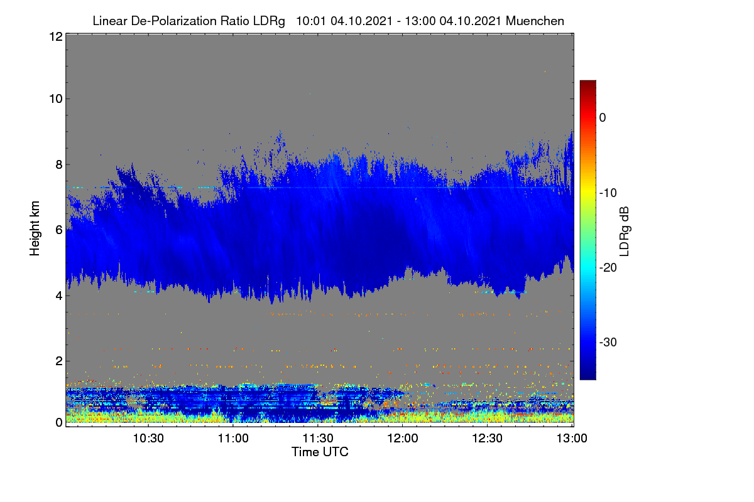This screenshot has height=502, width=754.
Task: Click the 8 km height tick label
Action: (x=58, y=164)
